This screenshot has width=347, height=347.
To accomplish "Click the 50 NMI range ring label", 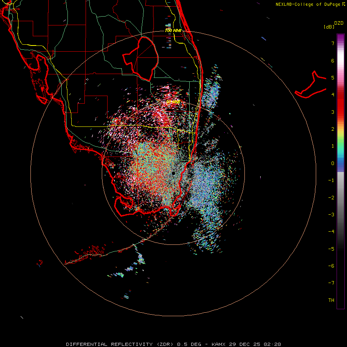I will point(173,102).
